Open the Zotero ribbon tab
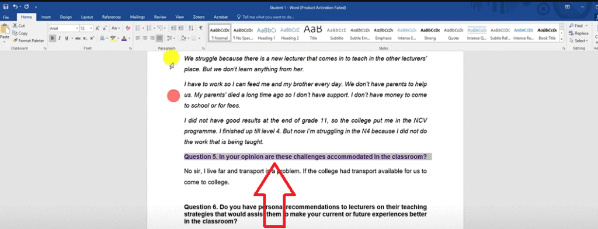The height and width of the screenshot is (229, 598). [x=199, y=17]
